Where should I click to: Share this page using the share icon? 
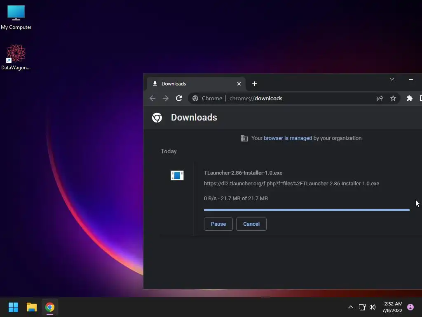380,98
